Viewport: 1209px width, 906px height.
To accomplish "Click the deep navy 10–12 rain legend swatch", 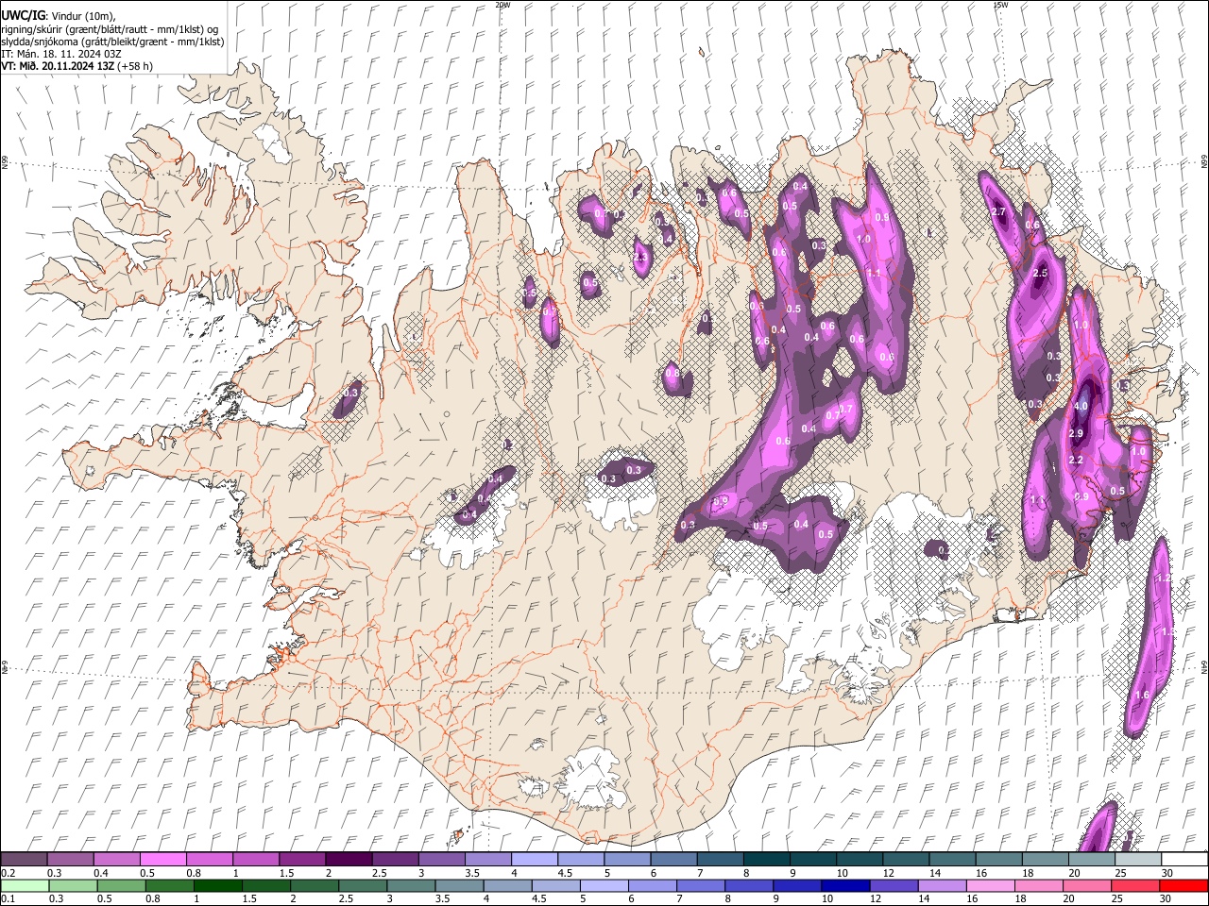I will (x=845, y=886).
